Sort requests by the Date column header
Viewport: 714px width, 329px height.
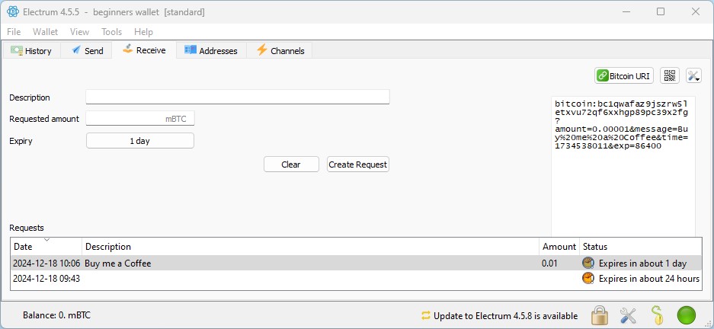click(x=46, y=247)
